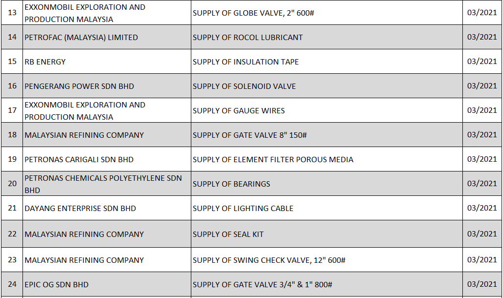Screen dimensions: 503x298
Task: Click the EPIC OG SDN BHD cell
Action: click(x=56, y=285)
